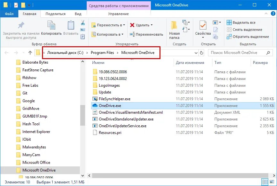Click the Select none button
Viewport: 277px width, 186px height.
(x=245, y=30)
